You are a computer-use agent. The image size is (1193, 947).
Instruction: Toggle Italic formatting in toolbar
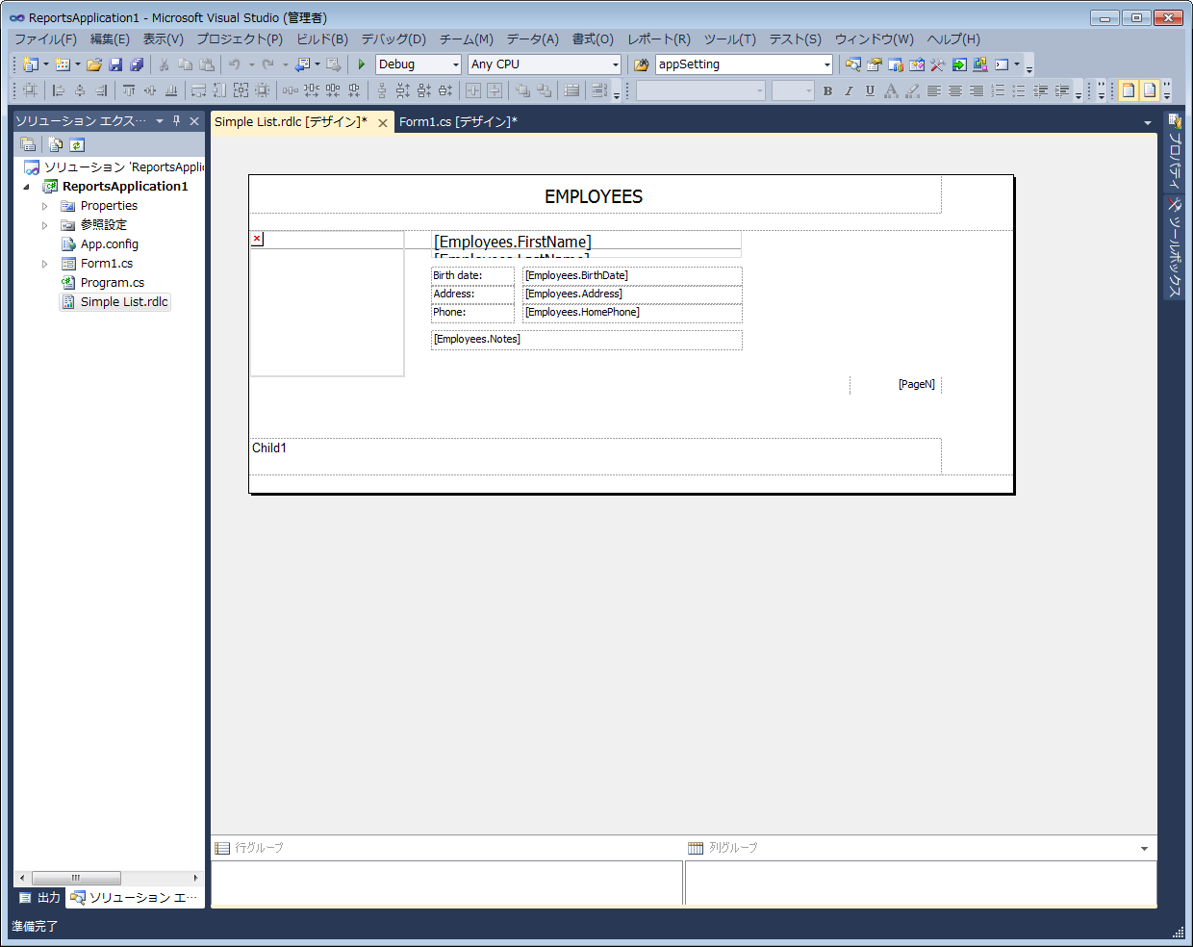[x=849, y=90]
